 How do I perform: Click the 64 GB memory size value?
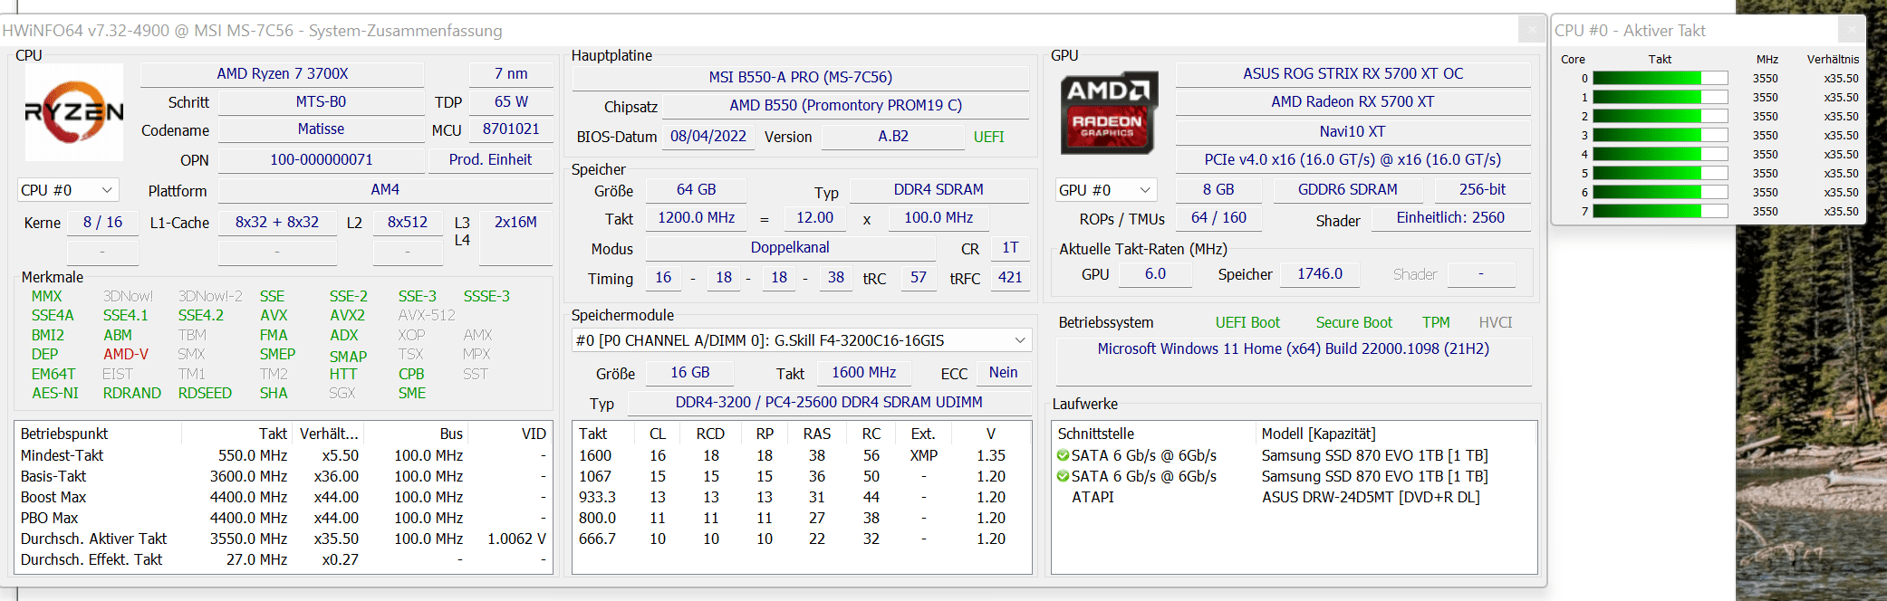(x=696, y=190)
